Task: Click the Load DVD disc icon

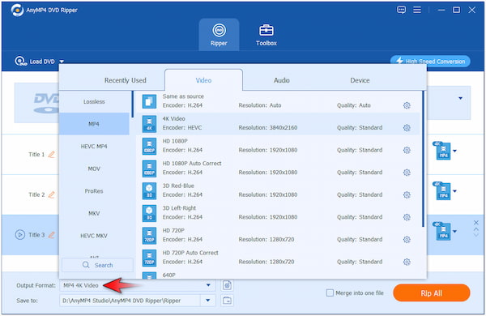Action: 20,61
